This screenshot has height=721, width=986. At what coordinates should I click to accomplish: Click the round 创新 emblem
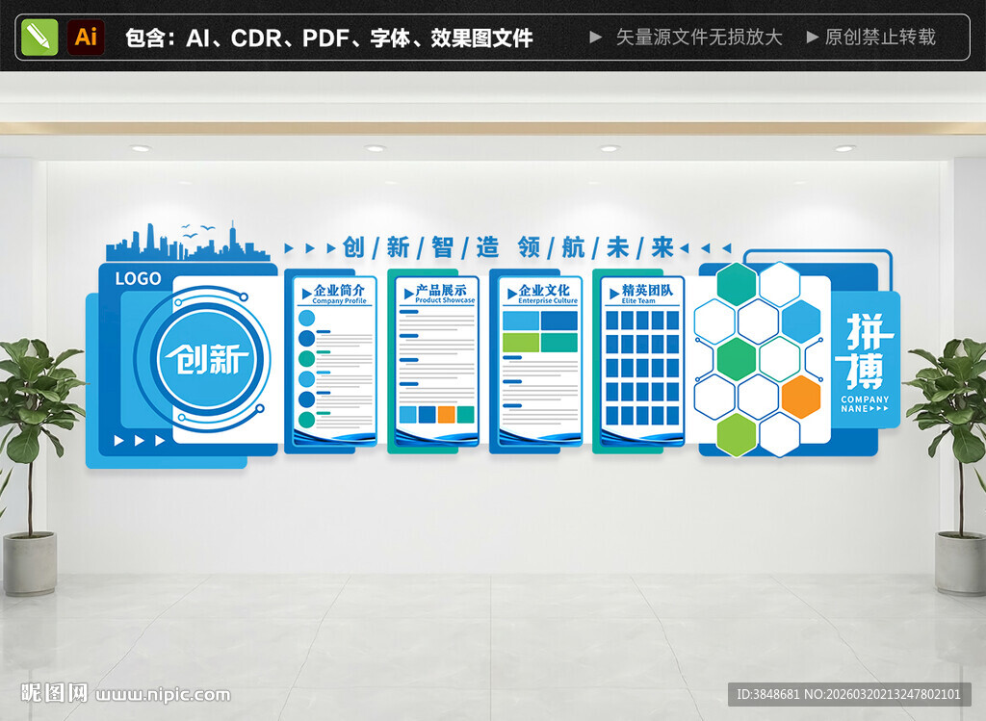(208, 361)
